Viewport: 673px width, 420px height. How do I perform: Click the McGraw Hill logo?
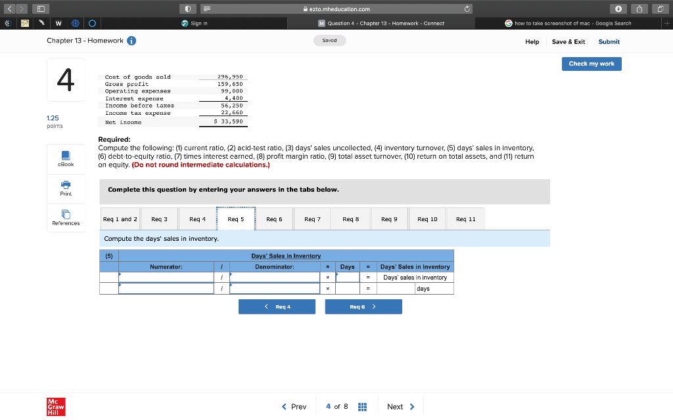56,407
